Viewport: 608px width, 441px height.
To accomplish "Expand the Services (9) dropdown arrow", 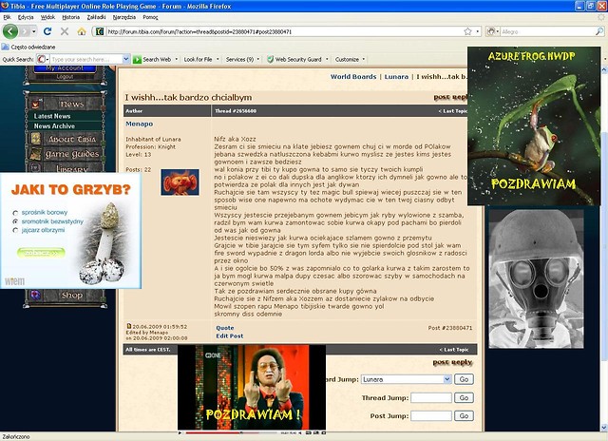I will [x=257, y=59].
